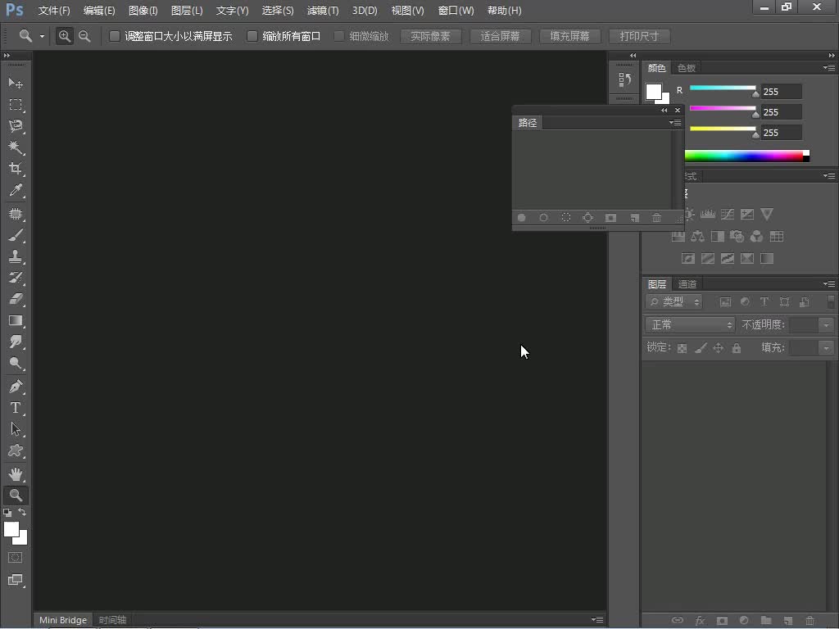Expand the toolbox to two columns
This screenshot has height=629, width=839.
click(x=7, y=55)
